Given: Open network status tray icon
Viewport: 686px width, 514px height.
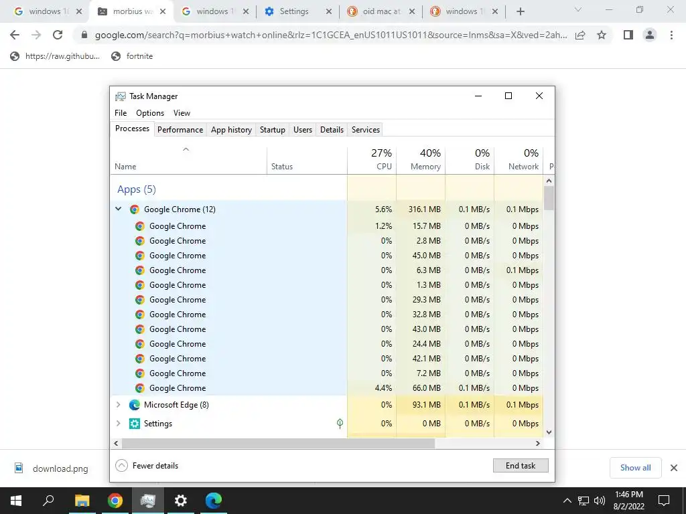Looking at the screenshot, I should pos(584,501).
